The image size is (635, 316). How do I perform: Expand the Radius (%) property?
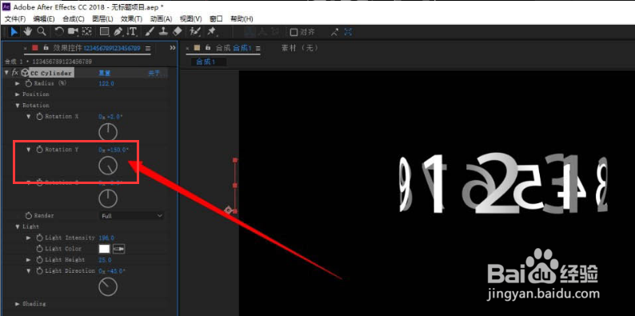click(x=18, y=83)
